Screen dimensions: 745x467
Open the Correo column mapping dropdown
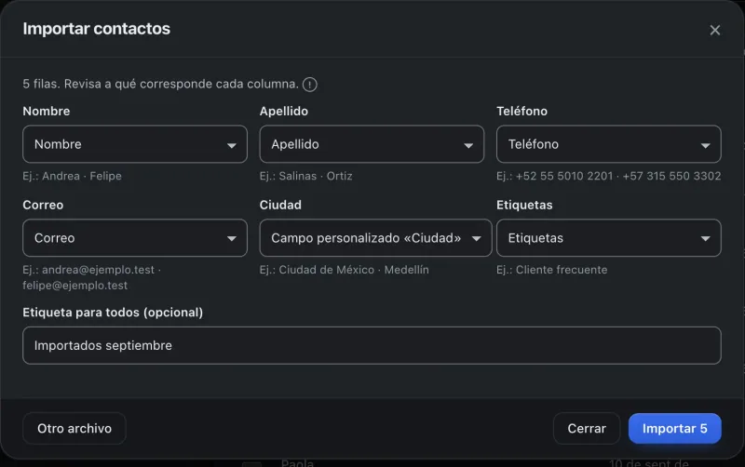135,238
